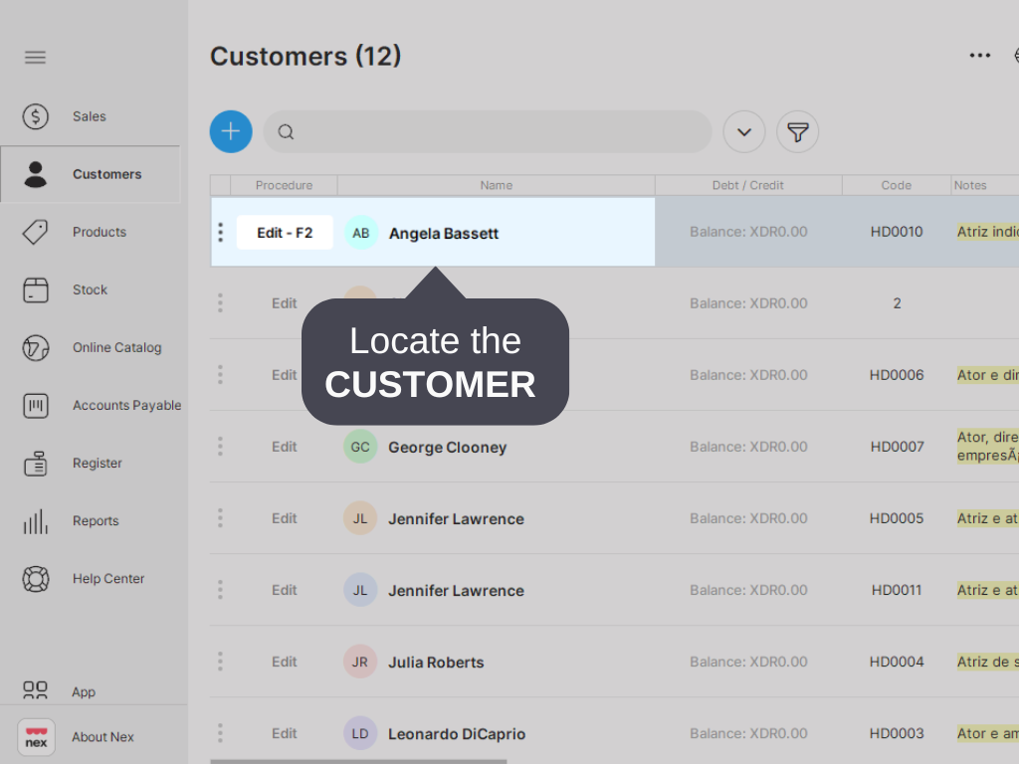Click code HD0006
This screenshot has width=1019, height=764.
pos(897,375)
